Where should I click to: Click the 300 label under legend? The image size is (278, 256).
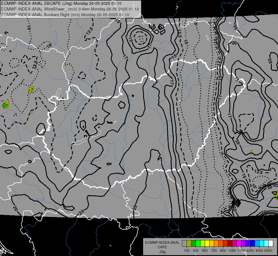coord(196,251)
